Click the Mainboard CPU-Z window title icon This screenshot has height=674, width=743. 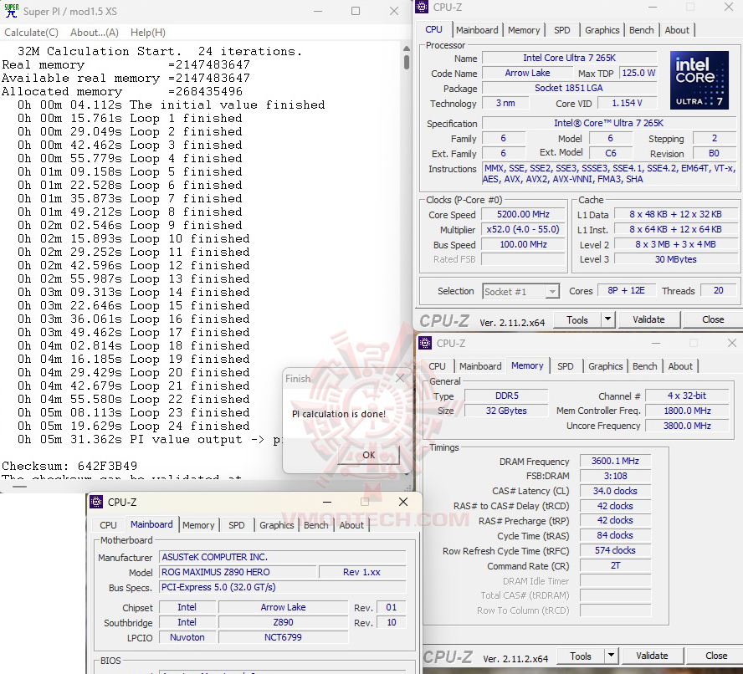click(x=96, y=502)
